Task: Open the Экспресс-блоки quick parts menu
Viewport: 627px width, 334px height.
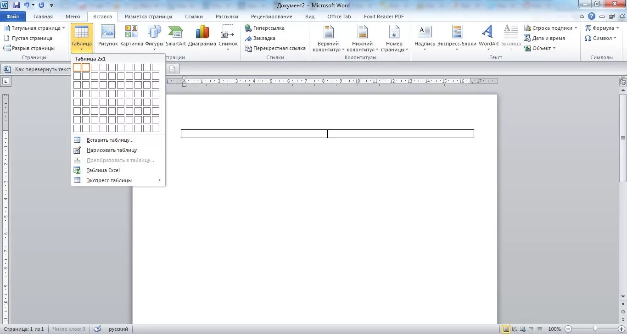Action: (x=457, y=38)
